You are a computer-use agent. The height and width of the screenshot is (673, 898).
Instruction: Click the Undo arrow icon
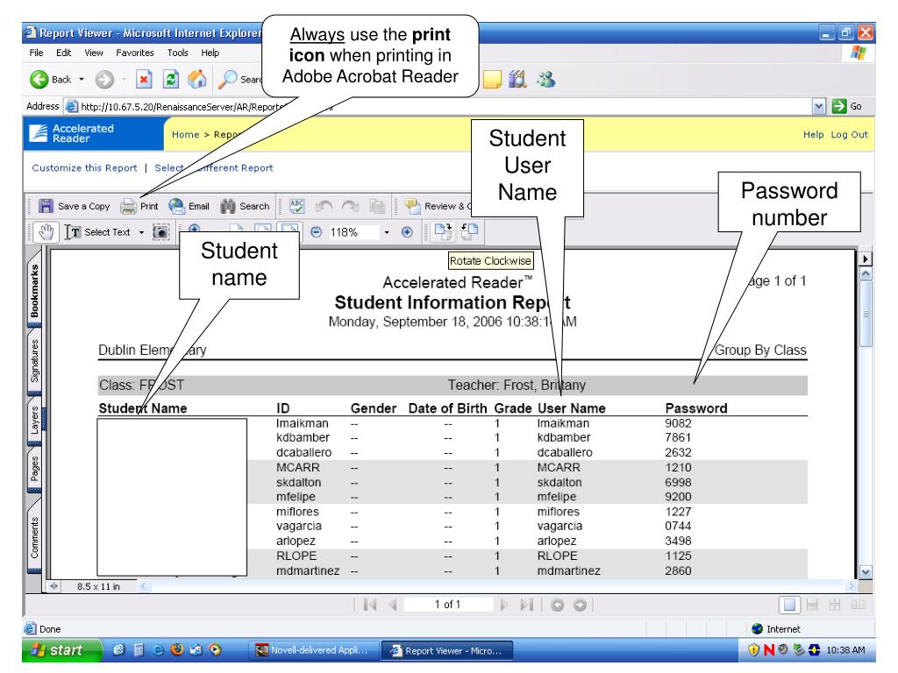324,206
